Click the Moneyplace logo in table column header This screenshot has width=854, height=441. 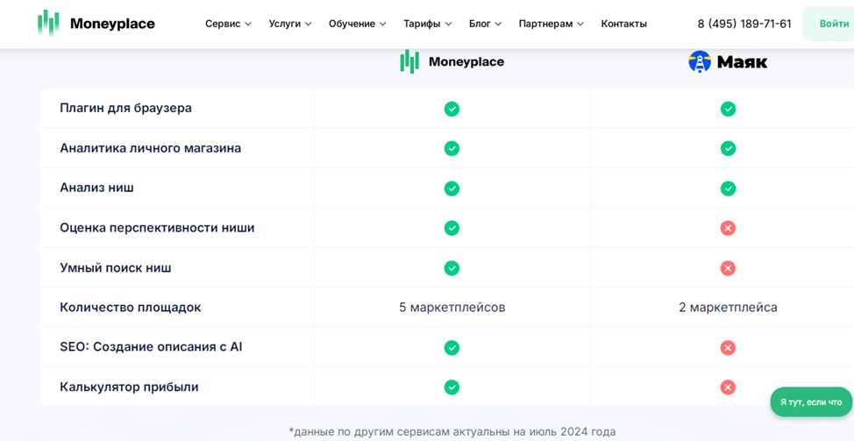coord(452,61)
